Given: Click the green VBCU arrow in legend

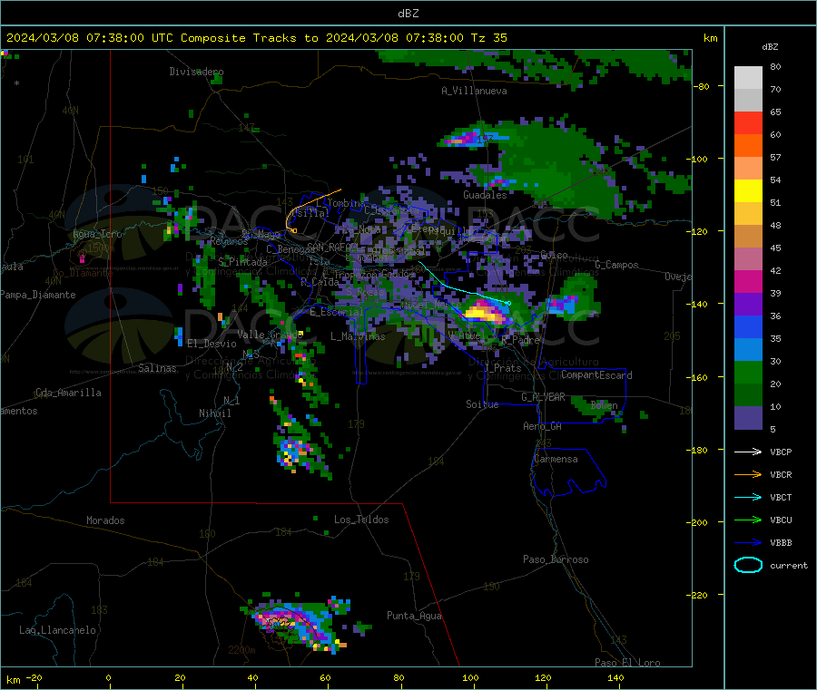Looking at the screenshot, I should [x=748, y=520].
